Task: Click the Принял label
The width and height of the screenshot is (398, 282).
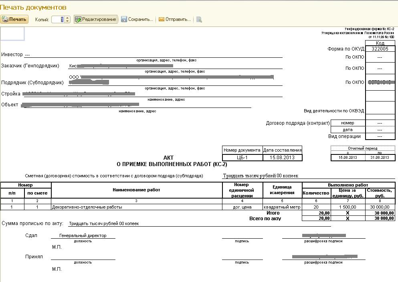Action: point(34,257)
